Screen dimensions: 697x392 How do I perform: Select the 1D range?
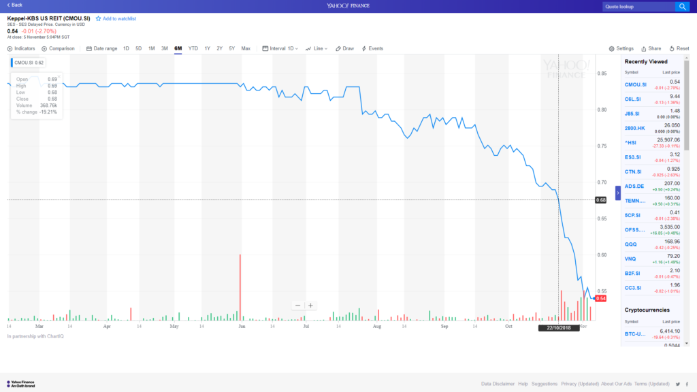point(126,48)
